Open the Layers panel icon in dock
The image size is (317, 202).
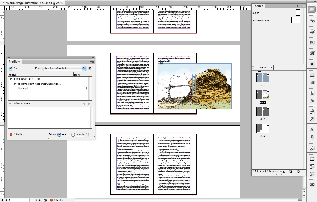312,31
